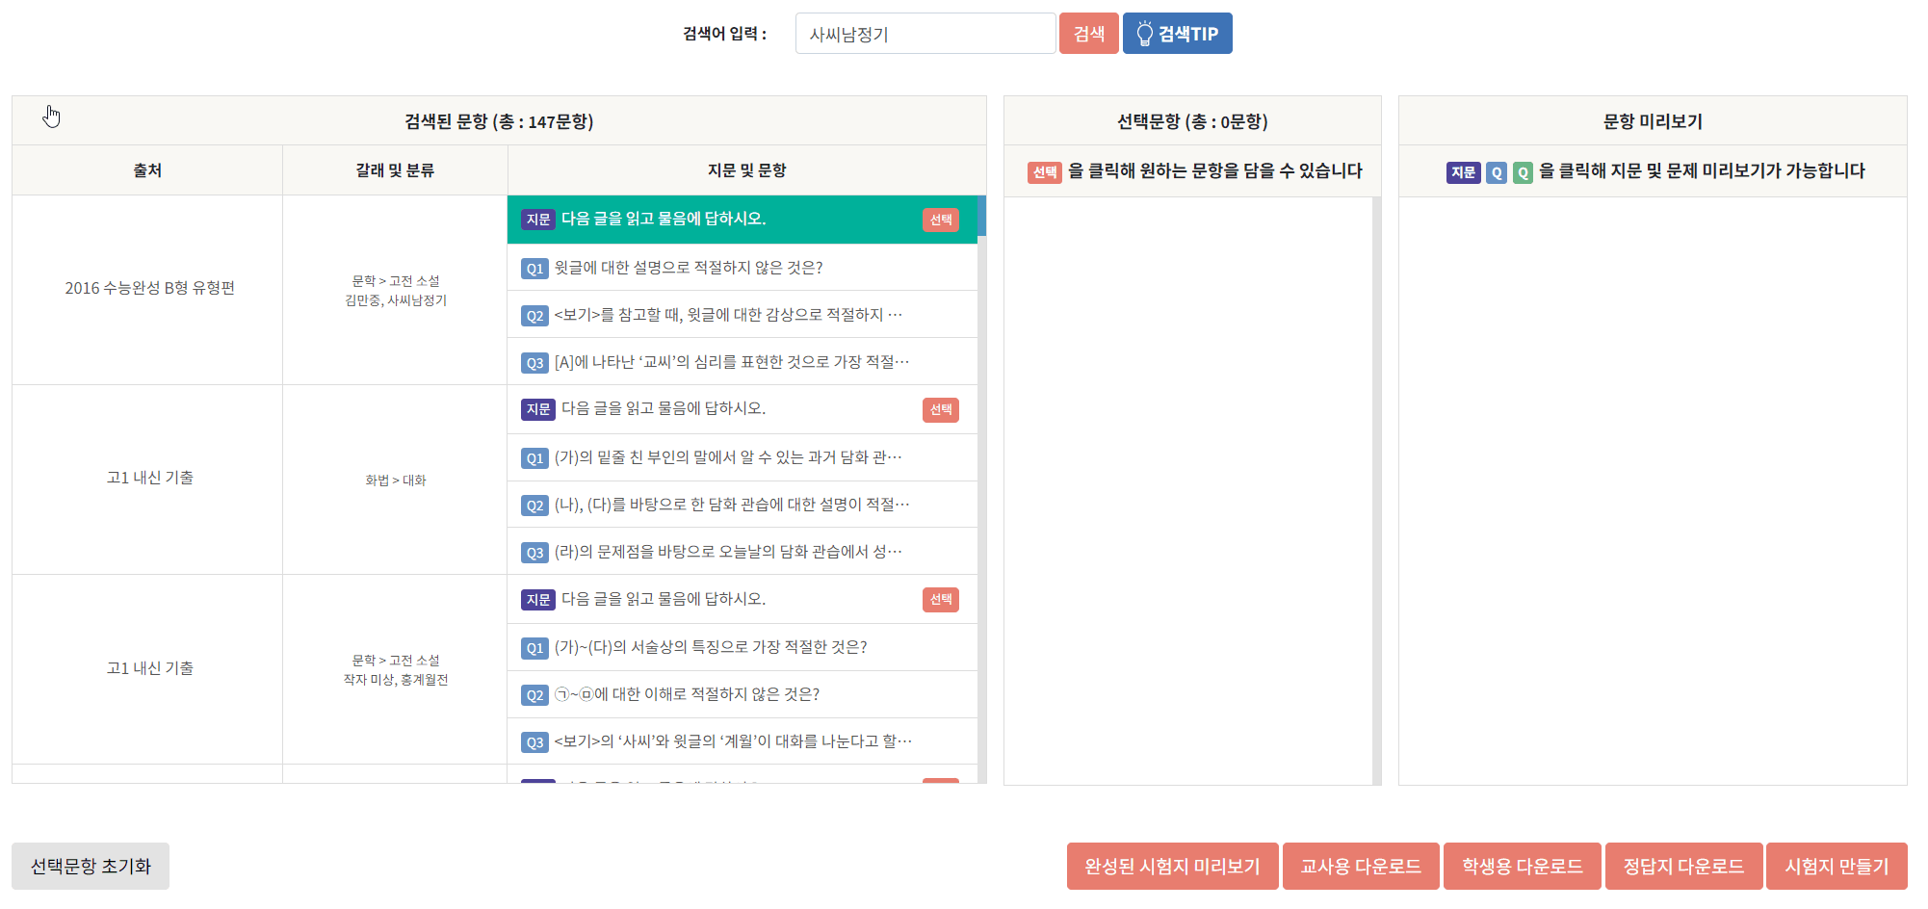Viewport: 1928px width, 909px height.
Task: Click Q1 badge for (가)~(다)의 서술상의 특징 question
Action: point(534,648)
